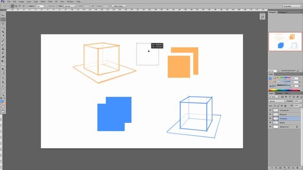Viewport: 303px width, 170px height.
Task: Select the Clone Stamp tool
Action: [3, 49]
